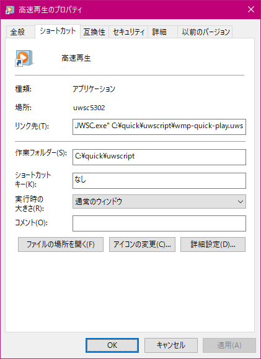Click the uwsc5302 location text
This screenshot has height=359, width=261.
[89, 108]
